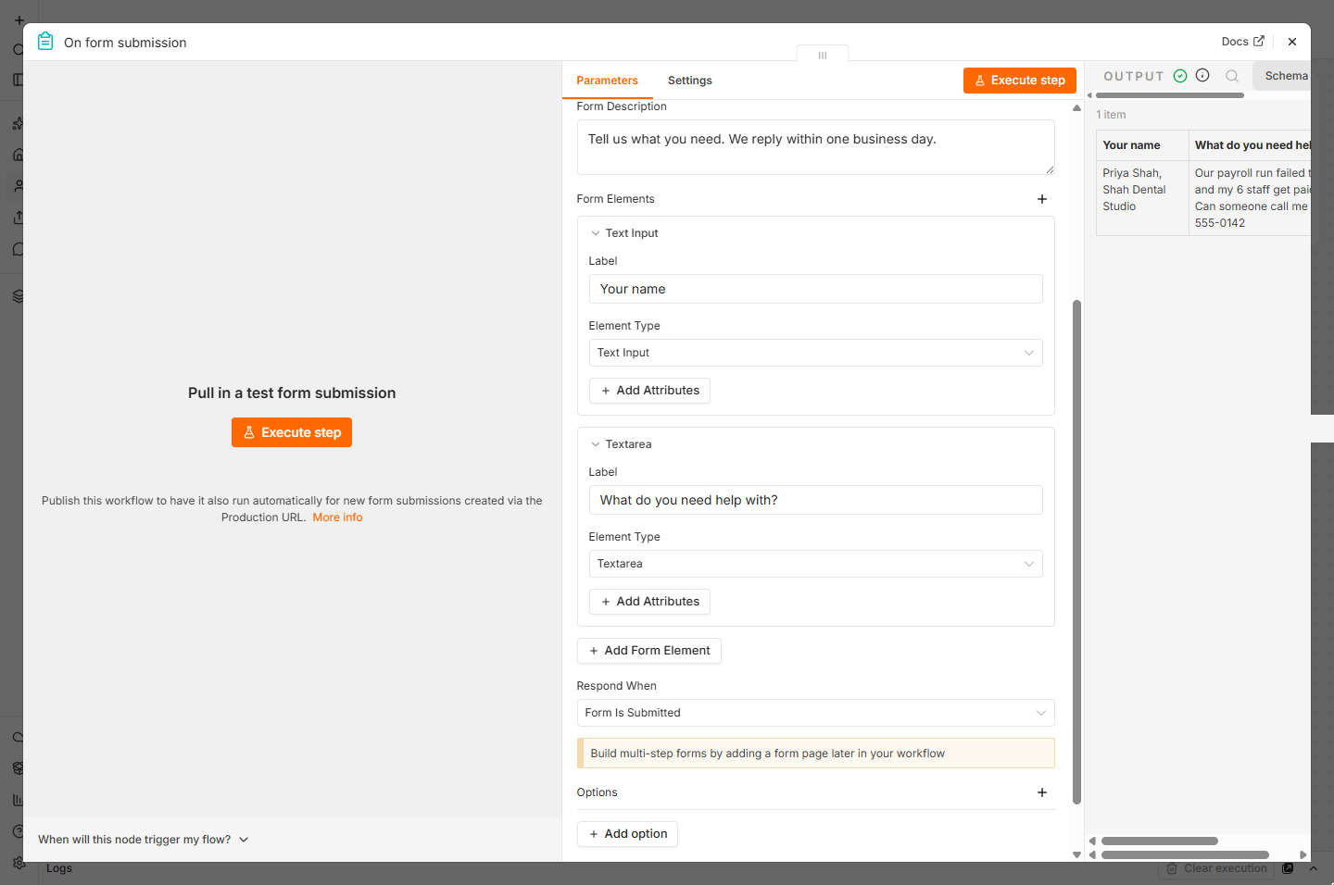1334x885 pixels.
Task: Expand the logs panel with the bottom-right chevron
Action: pyautogui.click(x=1313, y=868)
